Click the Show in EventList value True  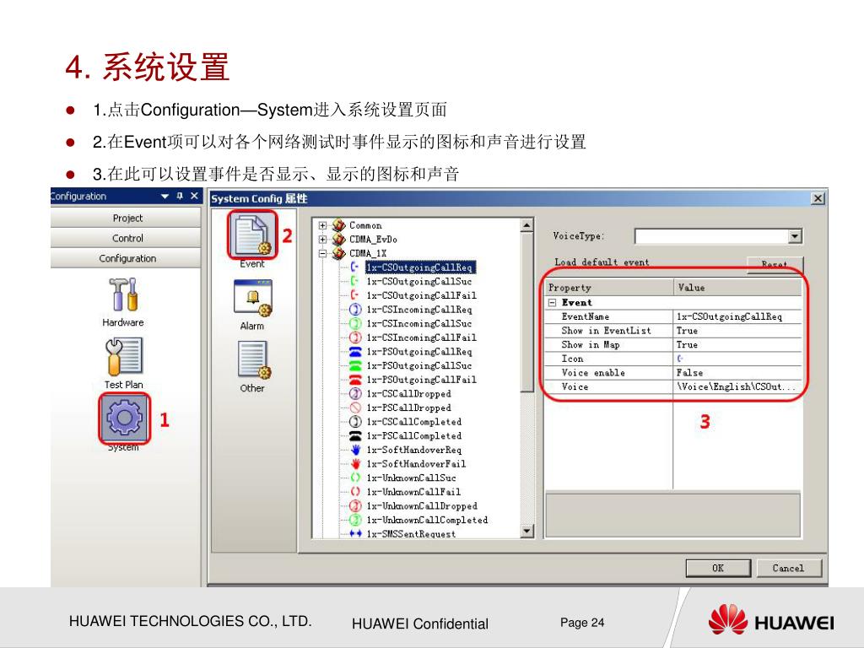pyautogui.click(x=737, y=331)
